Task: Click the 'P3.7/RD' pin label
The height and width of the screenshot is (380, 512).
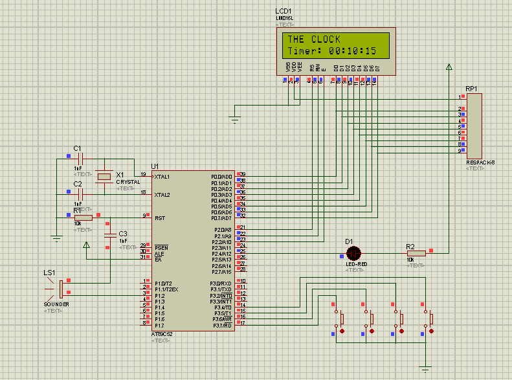Action: tap(222, 326)
